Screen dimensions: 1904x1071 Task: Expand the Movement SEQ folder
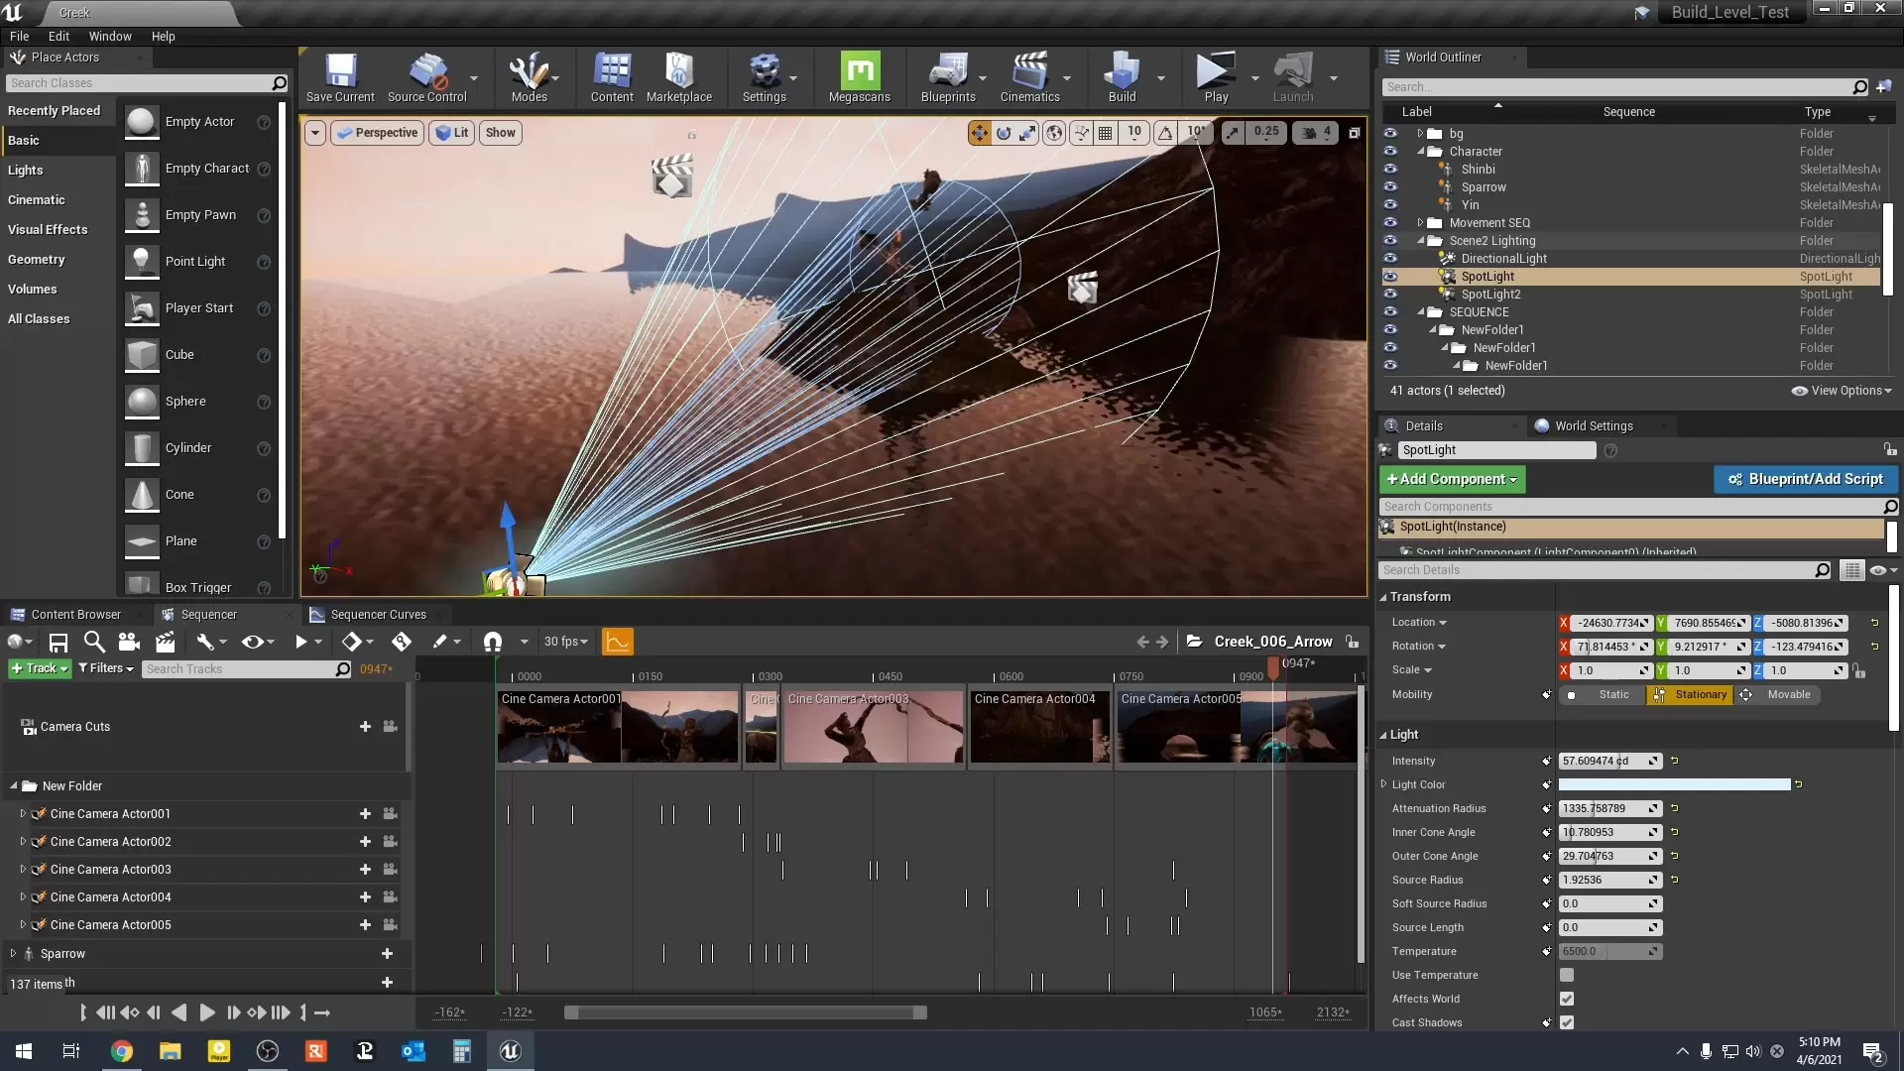point(1420,223)
